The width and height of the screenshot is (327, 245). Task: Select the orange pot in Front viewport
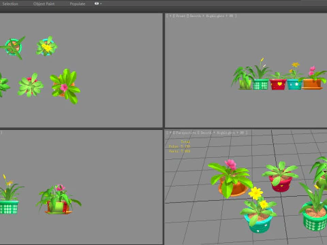[x=312, y=84]
